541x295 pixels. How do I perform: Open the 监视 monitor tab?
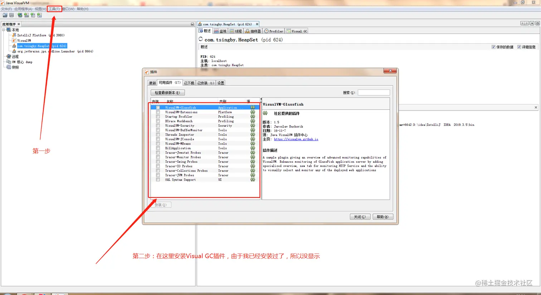pyautogui.click(x=220, y=31)
